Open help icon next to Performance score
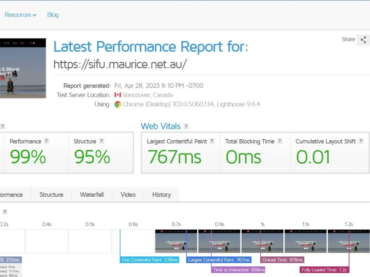The height and width of the screenshot is (277, 370). pos(47,141)
